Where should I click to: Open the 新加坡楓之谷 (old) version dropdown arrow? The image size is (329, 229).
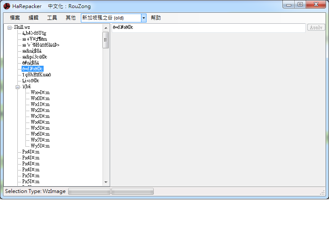144,18
